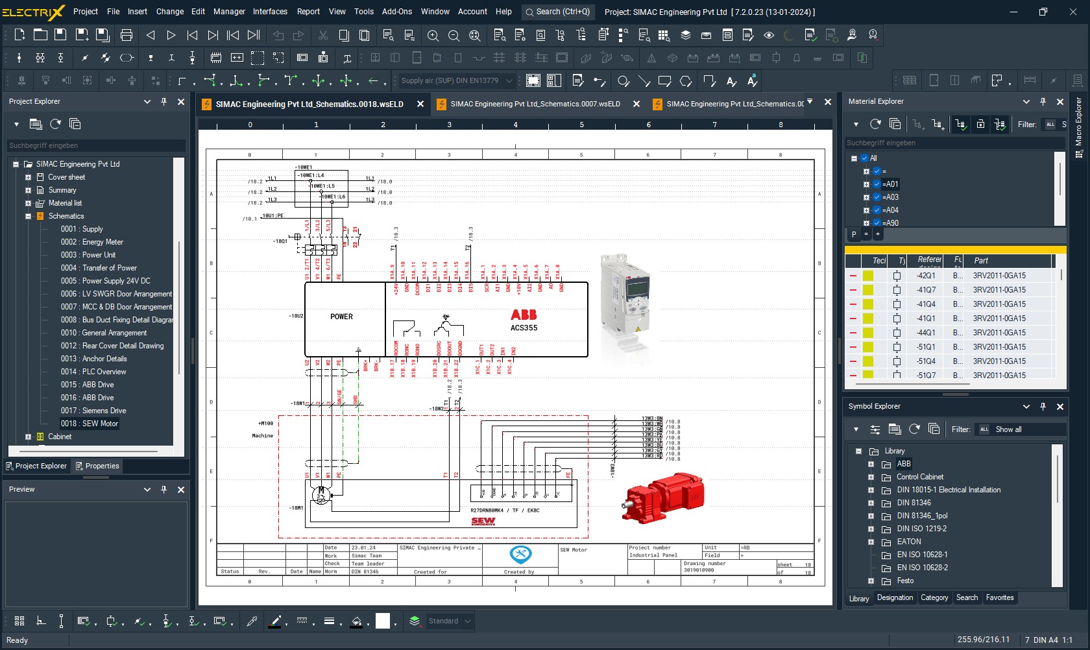1090x650 pixels.
Task: Create a new project with the blank-page icon
Action: pos(19,35)
